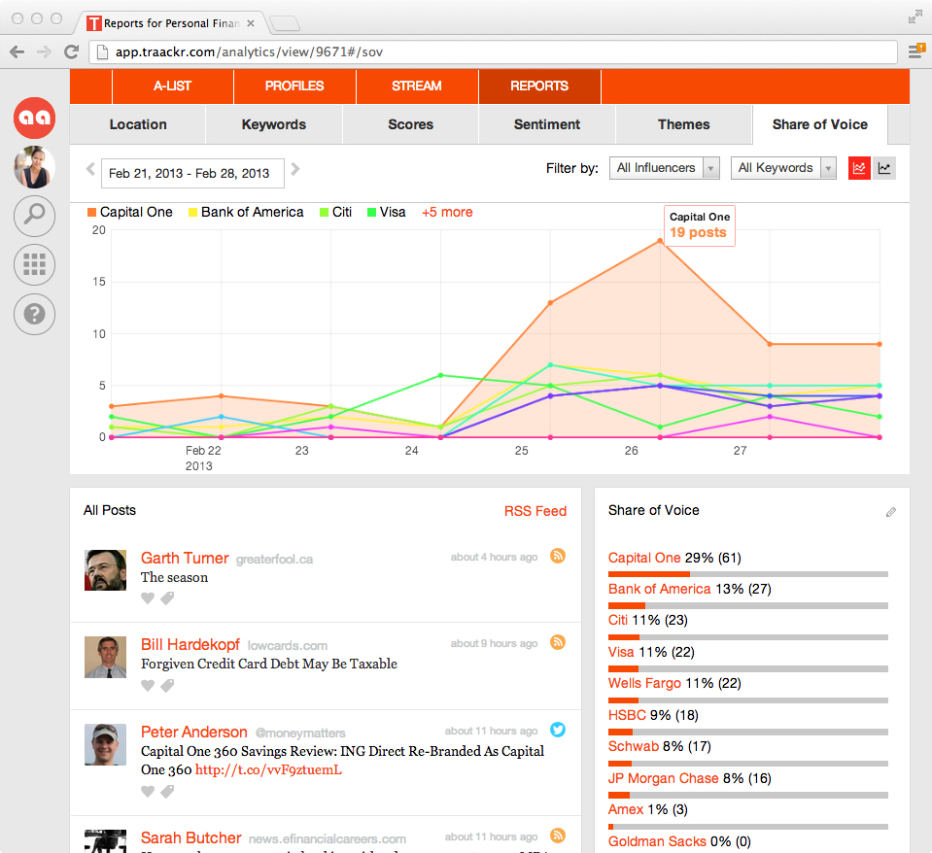Image resolution: width=932 pixels, height=853 pixels.
Task: Switch to the Sentiment tab
Action: (546, 124)
